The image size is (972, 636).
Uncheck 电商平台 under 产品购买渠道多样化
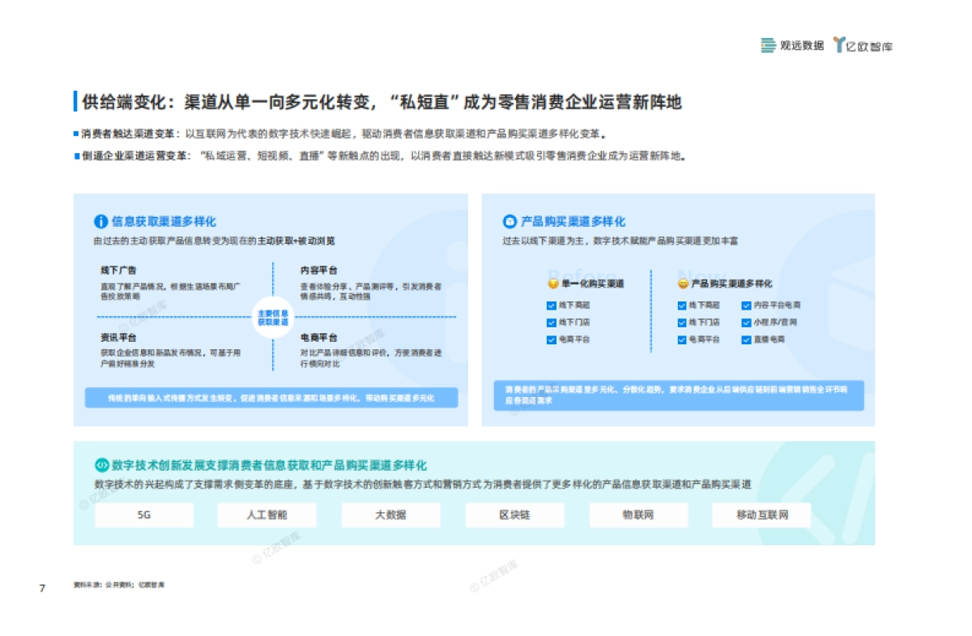pyautogui.click(x=680, y=340)
